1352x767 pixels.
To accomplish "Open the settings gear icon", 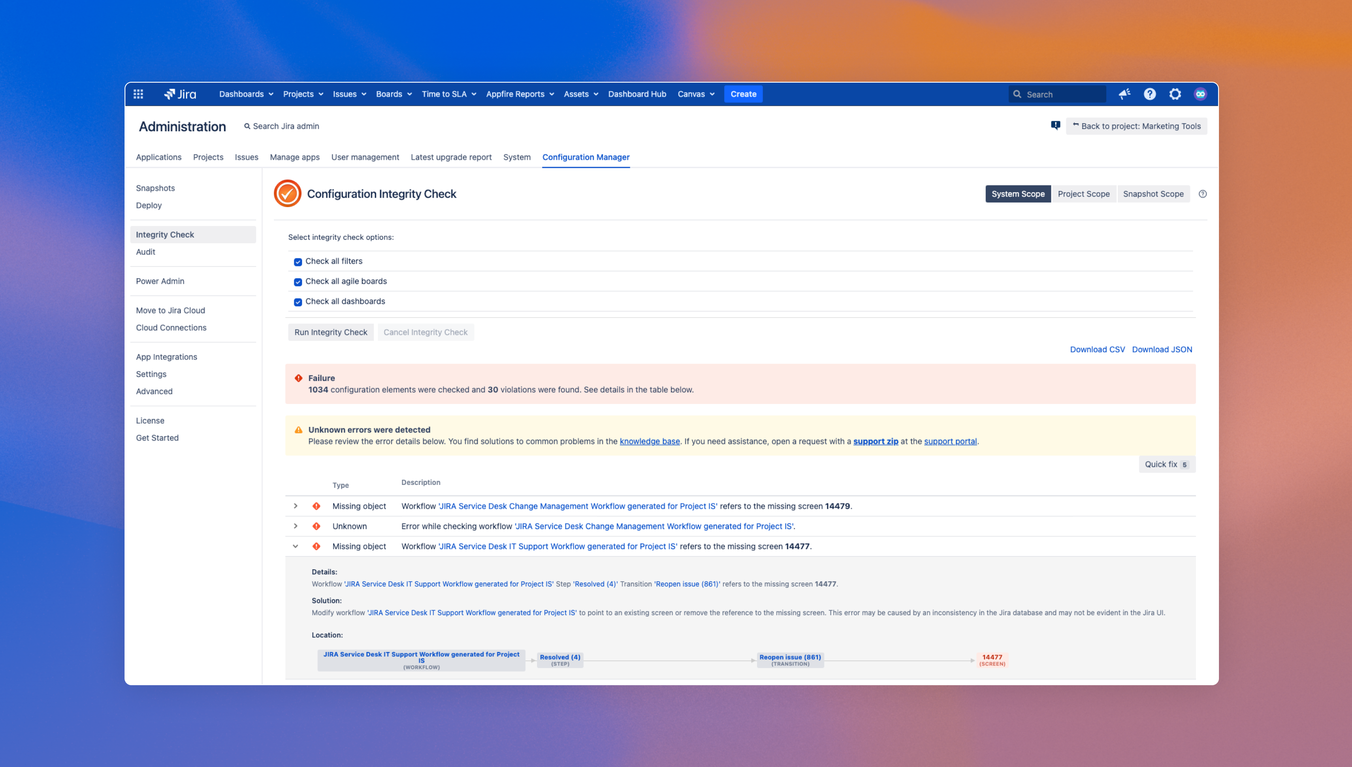I will pos(1175,94).
